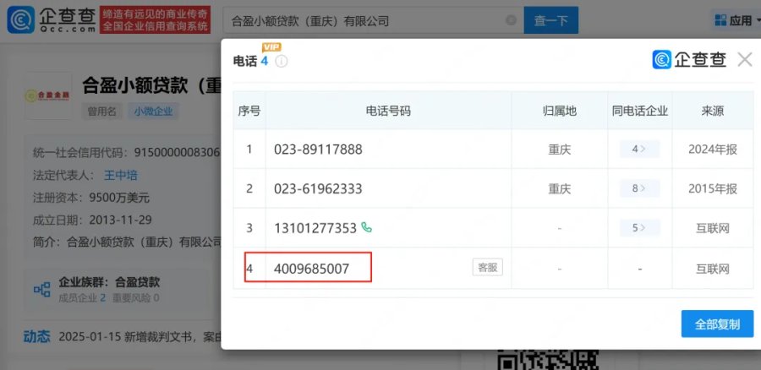Click the info icon beside 电话 4
Image resolution: width=761 pixels, height=370 pixels.
point(281,62)
